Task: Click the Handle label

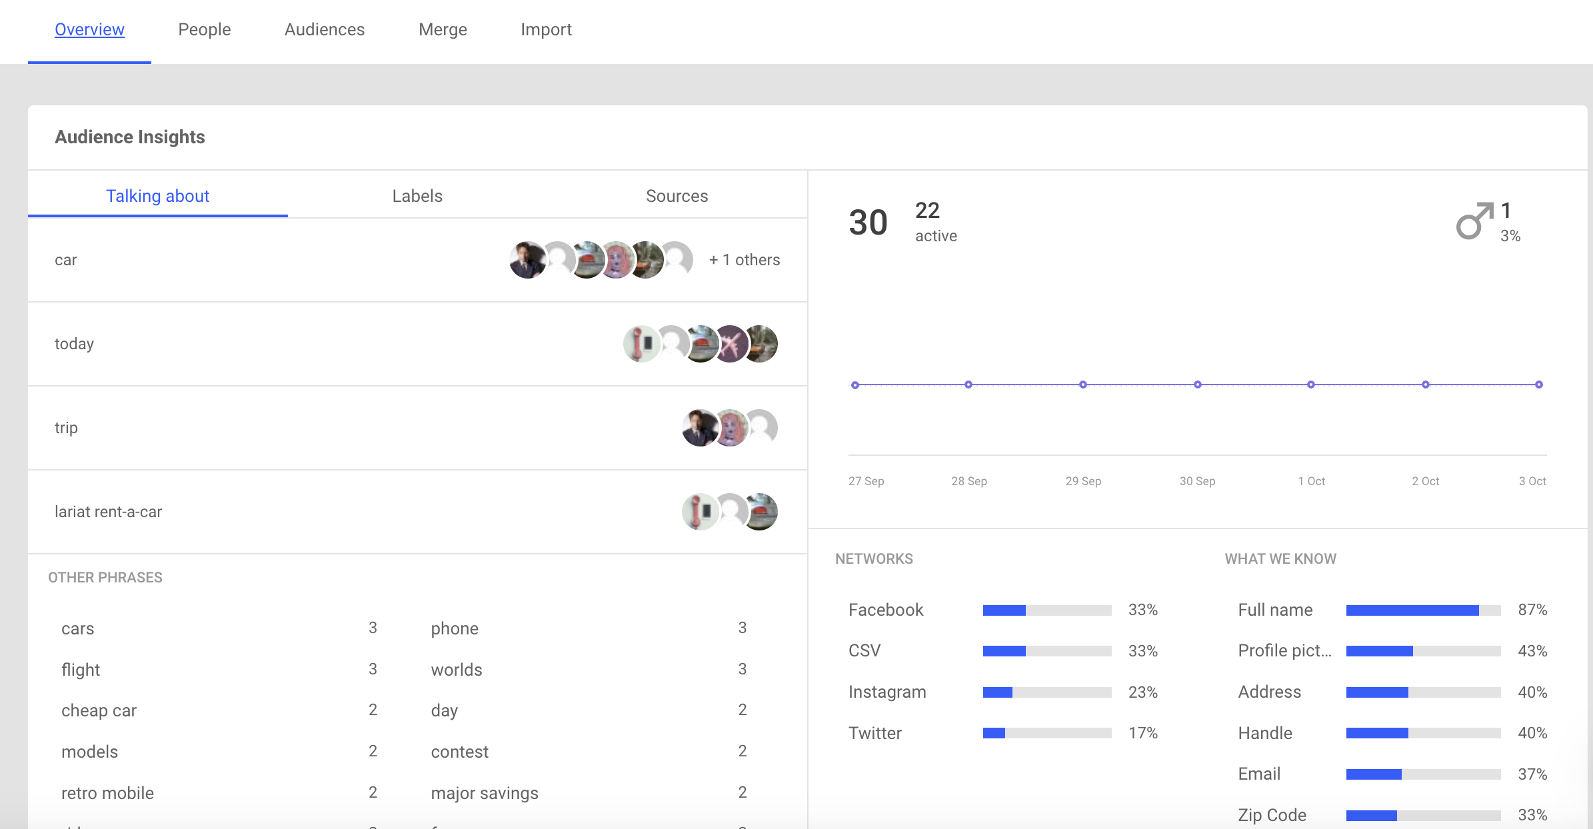Action: click(x=1265, y=733)
